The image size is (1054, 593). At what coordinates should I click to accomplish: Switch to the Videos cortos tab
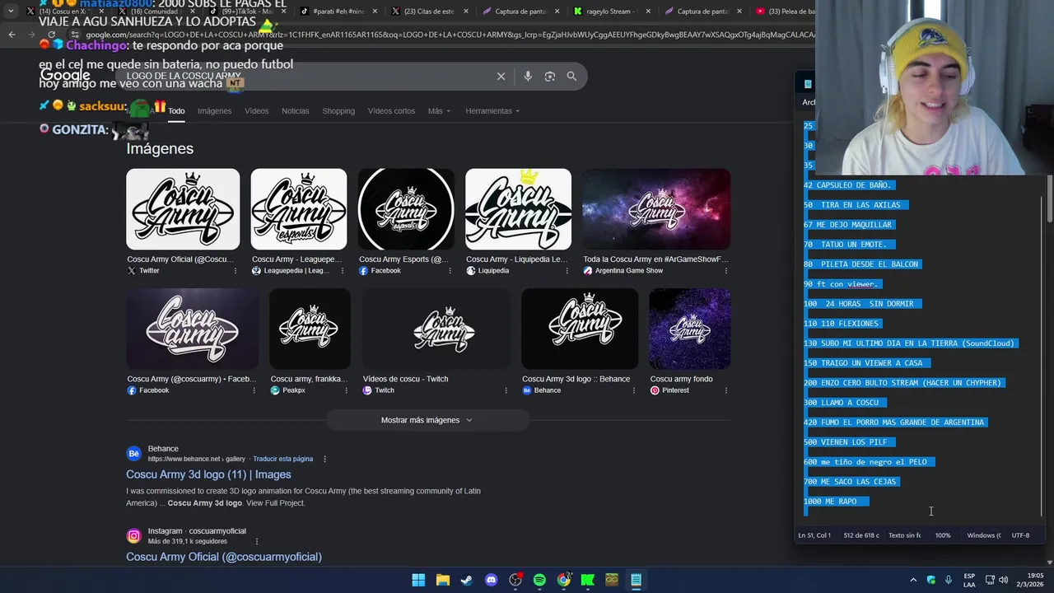[391, 111]
